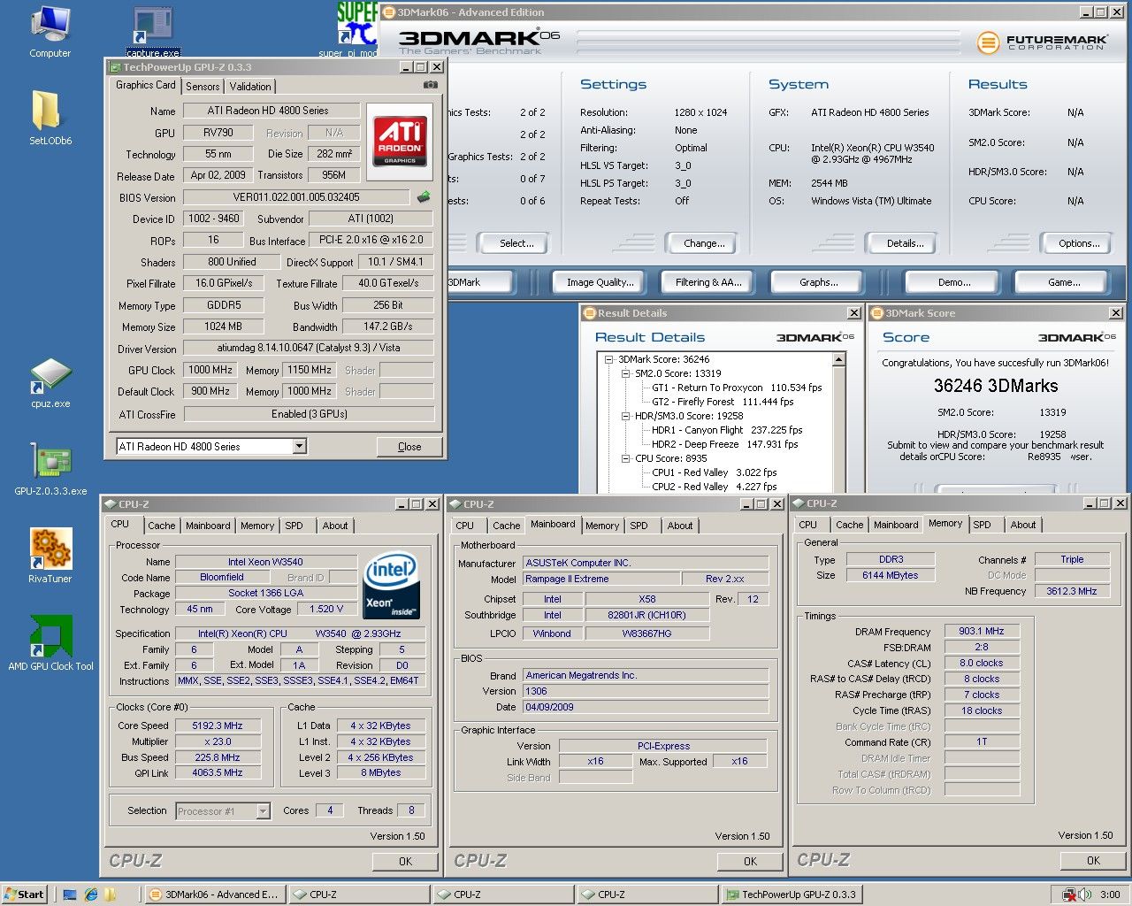Viewport: 1132px width, 906px height.
Task: Click the Intel Xeon inside logo in CPU-Z
Action: [391, 587]
